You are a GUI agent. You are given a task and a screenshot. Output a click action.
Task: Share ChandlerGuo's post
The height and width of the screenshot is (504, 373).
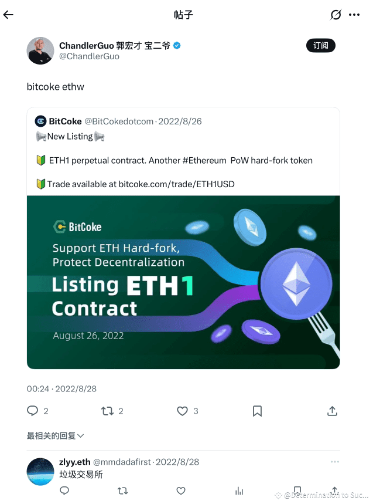pyautogui.click(x=332, y=411)
